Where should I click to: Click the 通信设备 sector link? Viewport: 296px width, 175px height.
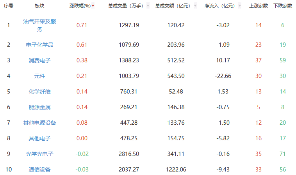click(39, 170)
